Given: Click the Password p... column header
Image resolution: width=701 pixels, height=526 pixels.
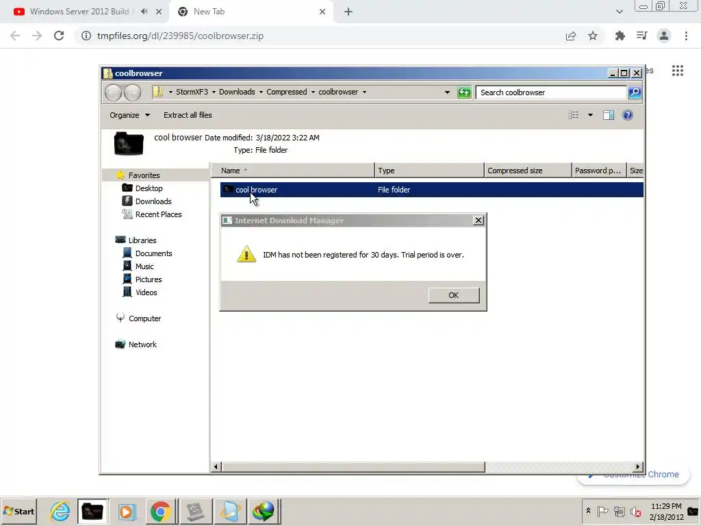Looking at the screenshot, I should coord(599,171).
